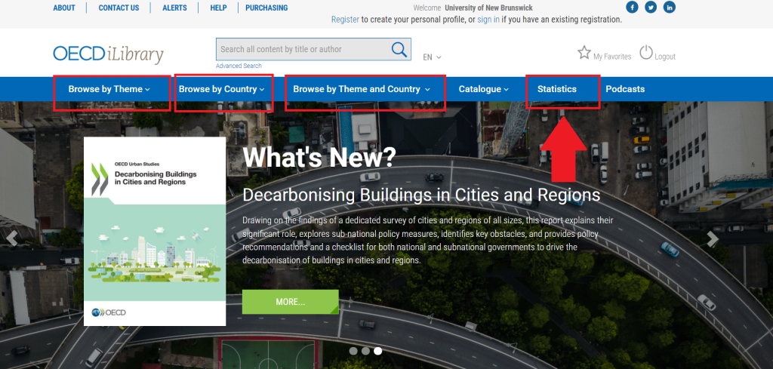Open the Advanced Search link

click(x=239, y=66)
